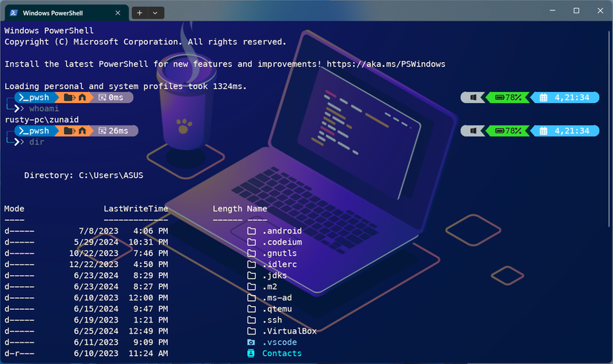Click the folder icon beside .idlerc
Image resolution: width=613 pixels, height=364 pixels.
(x=251, y=264)
